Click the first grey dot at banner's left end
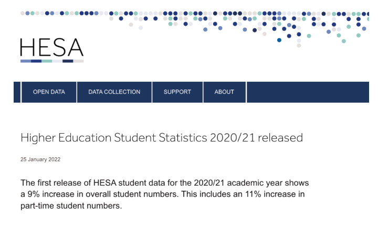378x227 pixels. 23,13
